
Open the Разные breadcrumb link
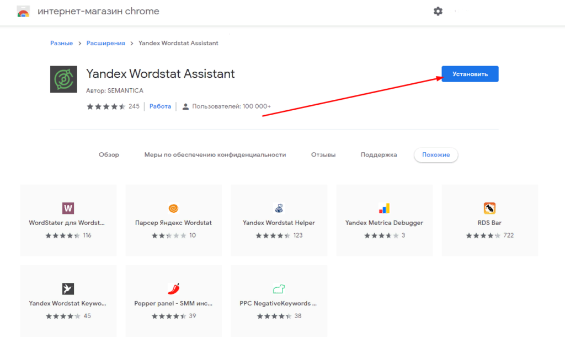[62, 43]
